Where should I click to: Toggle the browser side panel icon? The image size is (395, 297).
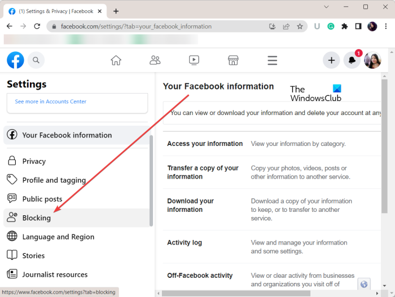point(358,26)
